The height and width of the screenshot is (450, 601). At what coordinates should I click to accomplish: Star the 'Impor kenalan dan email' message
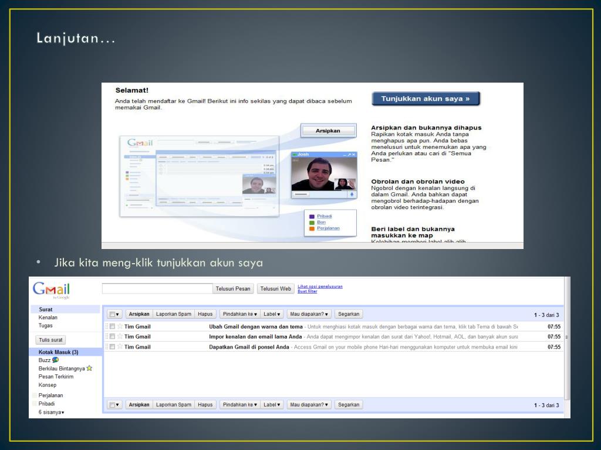pos(120,336)
